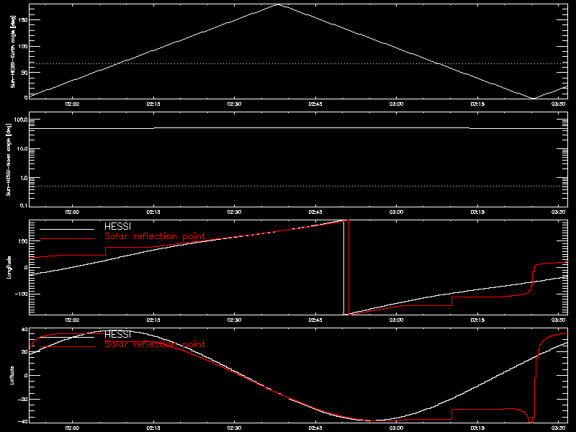This screenshot has width=576, height=432.
Task: Click 02:15 time label under Latitude plot
Action: (x=153, y=428)
